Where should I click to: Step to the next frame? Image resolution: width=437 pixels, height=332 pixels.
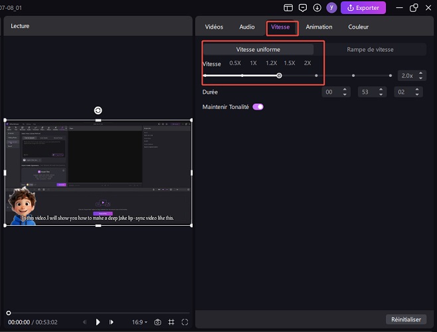click(112, 322)
